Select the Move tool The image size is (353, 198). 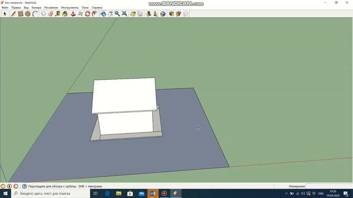tap(80, 14)
